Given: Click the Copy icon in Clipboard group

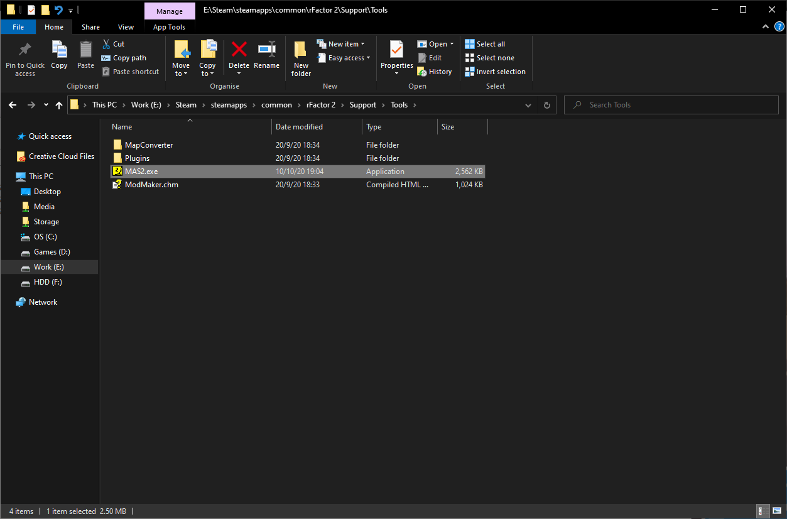Looking at the screenshot, I should coord(59,50).
